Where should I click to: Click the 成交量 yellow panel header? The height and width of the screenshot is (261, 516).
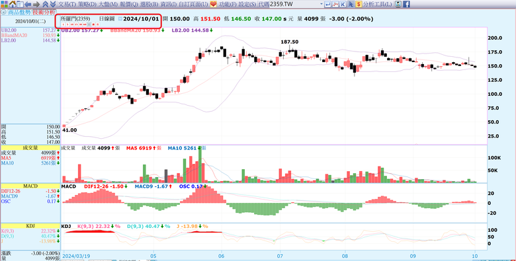[x=30, y=148]
